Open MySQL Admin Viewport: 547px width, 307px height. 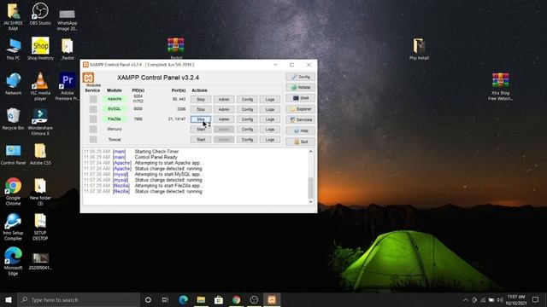click(224, 109)
